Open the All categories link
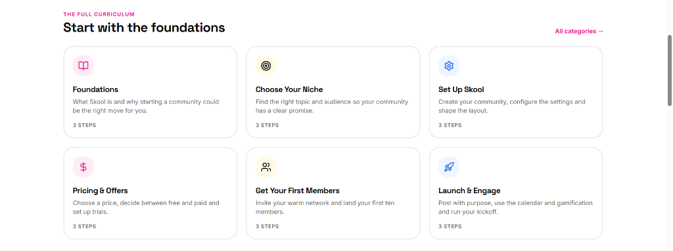This screenshot has height=251, width=673. coord(579,31)
